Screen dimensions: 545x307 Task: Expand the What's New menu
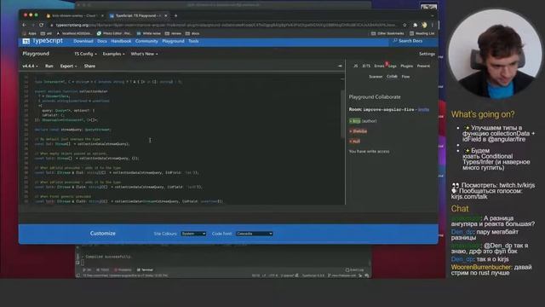click(144, 54)
